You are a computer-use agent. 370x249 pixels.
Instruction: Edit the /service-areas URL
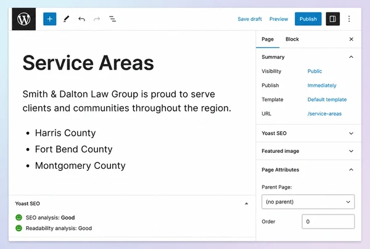324,113
